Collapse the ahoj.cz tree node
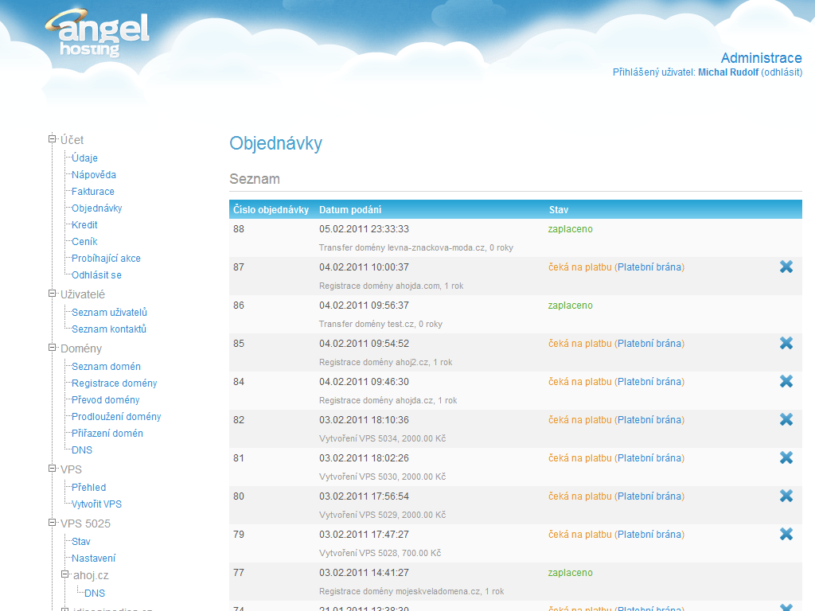This screenshot has height=611, width=815. coord(65,574)
